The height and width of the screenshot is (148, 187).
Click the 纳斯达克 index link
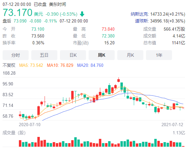(139, 14)
